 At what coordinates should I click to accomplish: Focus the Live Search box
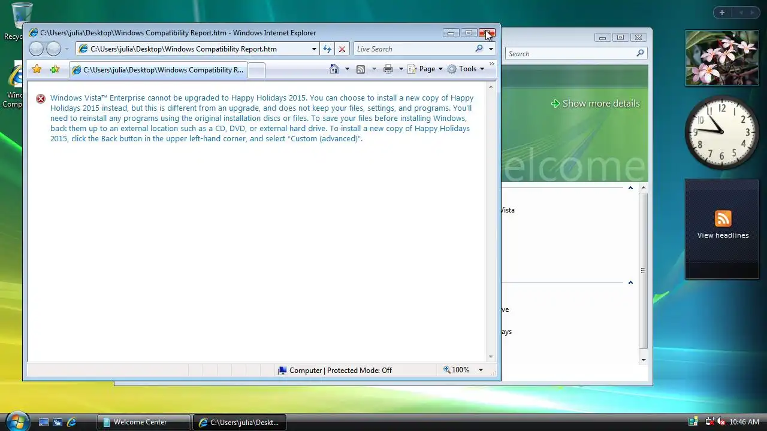coord(413,49)
